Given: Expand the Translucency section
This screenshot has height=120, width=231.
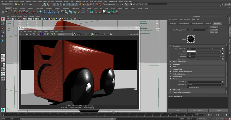Looking at the screenshot, I should [171, 69].
